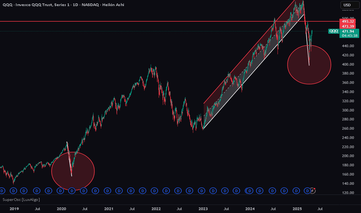Image resolution: width=361 pixels, height=213 pixels.
Task: Click the 440.00 price scale value
Action: 348,46
